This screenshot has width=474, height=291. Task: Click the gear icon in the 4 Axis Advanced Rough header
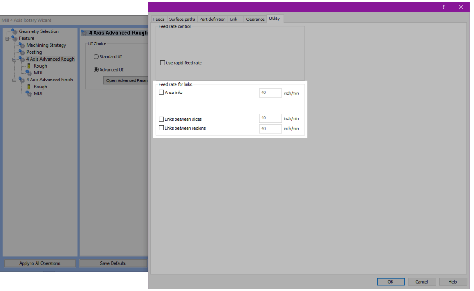click(84, 32)
